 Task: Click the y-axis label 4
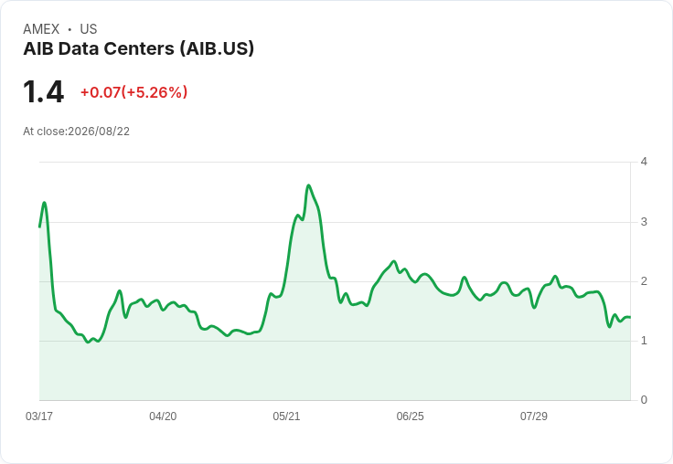point(644,162)
